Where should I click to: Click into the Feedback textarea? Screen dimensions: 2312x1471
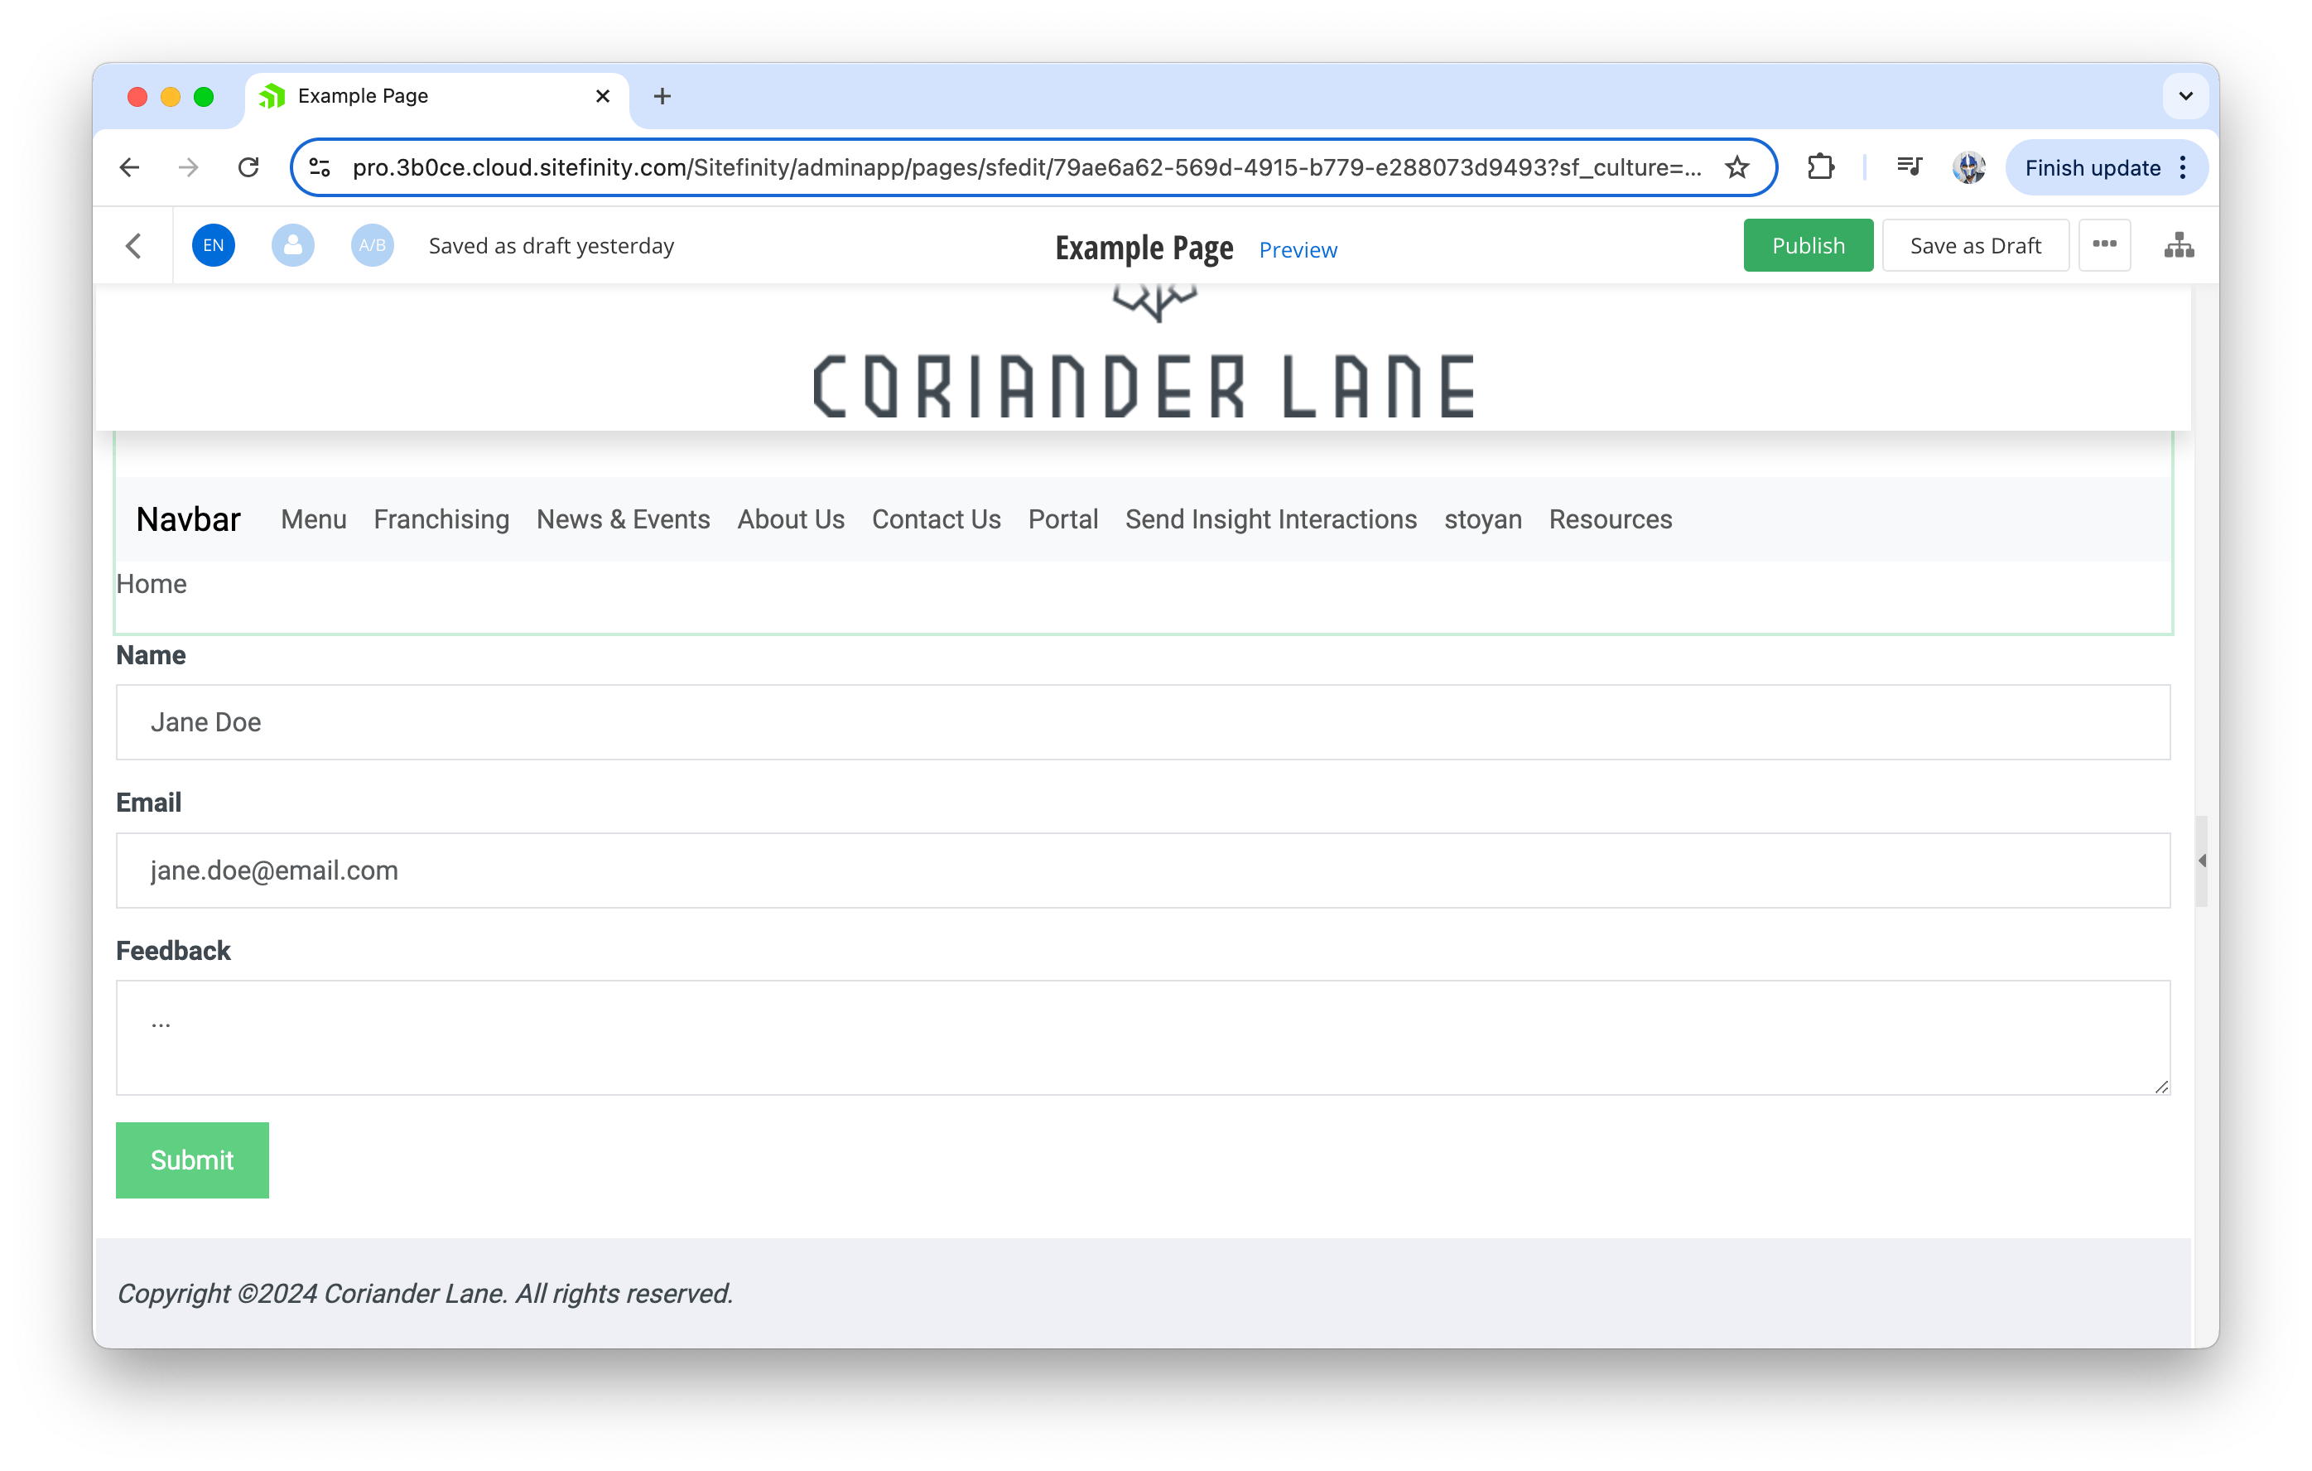coord(1143,1037)
